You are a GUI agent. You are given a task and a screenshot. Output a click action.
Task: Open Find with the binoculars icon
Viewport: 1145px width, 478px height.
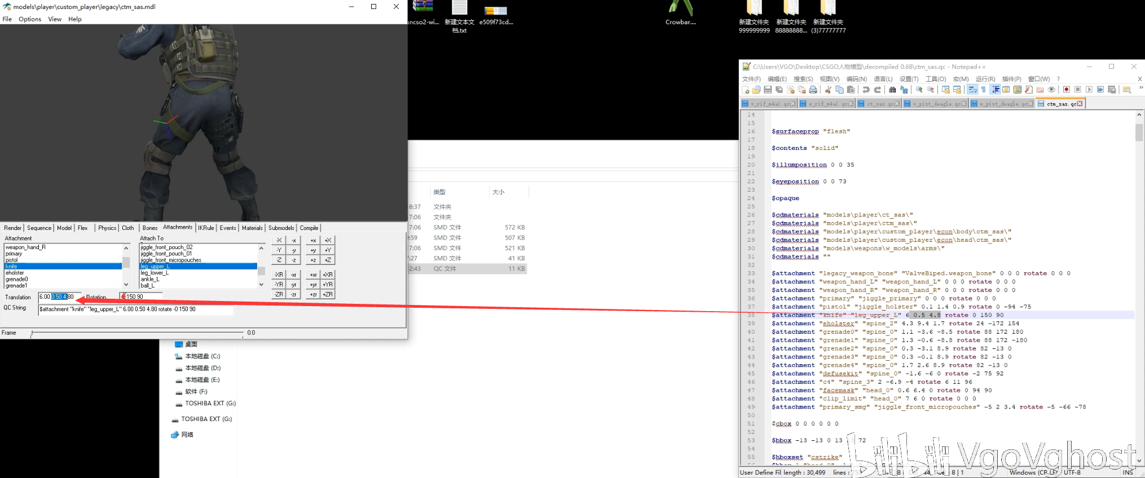(892, 90)
